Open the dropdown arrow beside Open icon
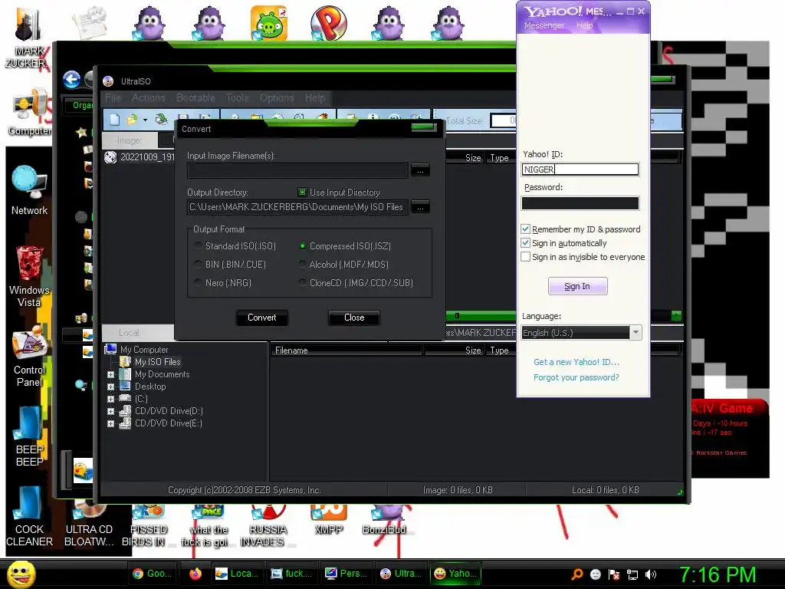785x589 pixels. click(145, 120)
